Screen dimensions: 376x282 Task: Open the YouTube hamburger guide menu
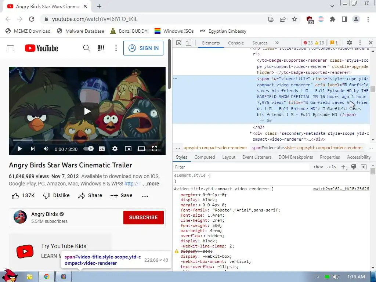coord(10,48)
